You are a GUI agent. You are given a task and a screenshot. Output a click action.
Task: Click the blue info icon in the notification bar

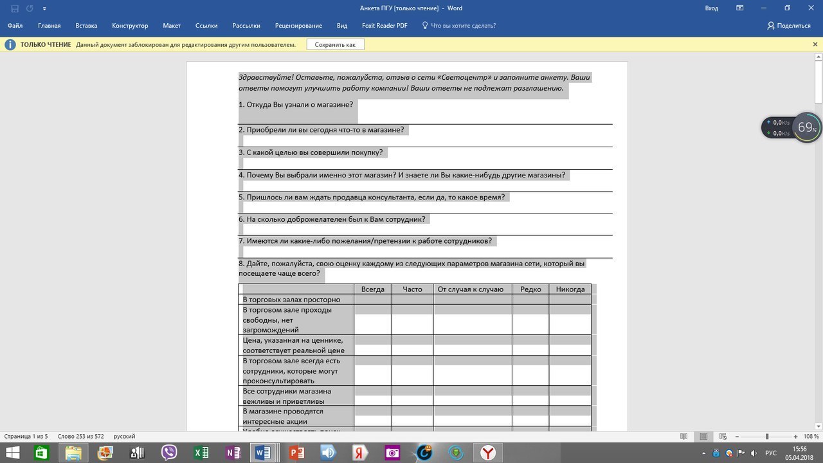(x=10, y=44)
